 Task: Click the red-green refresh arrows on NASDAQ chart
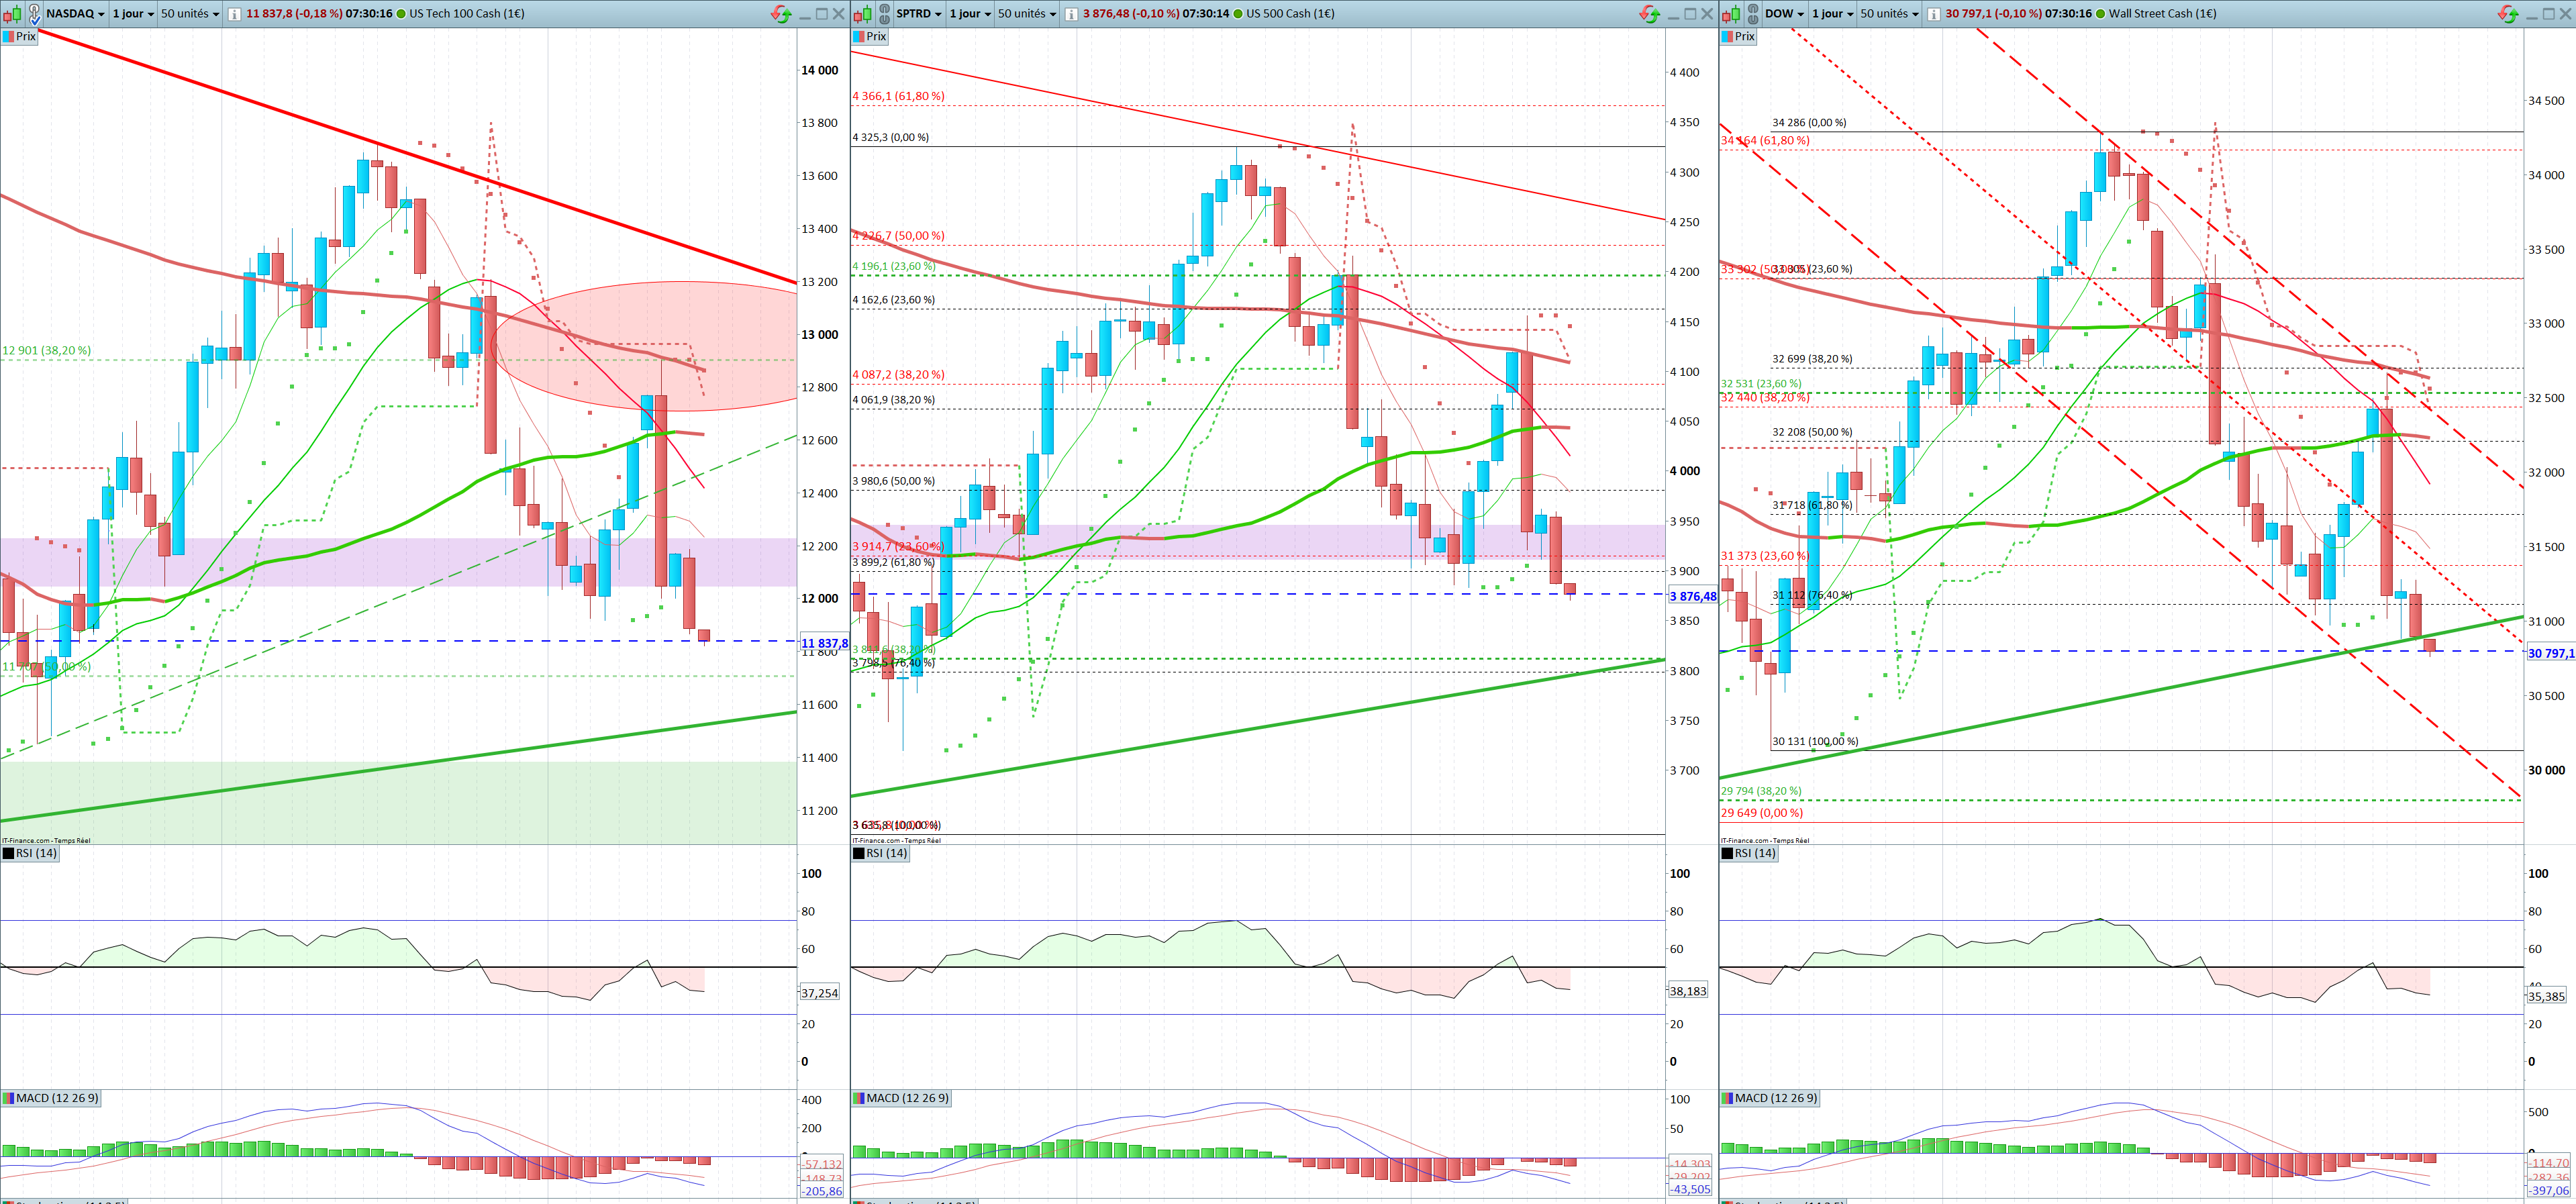pos(780,14)
